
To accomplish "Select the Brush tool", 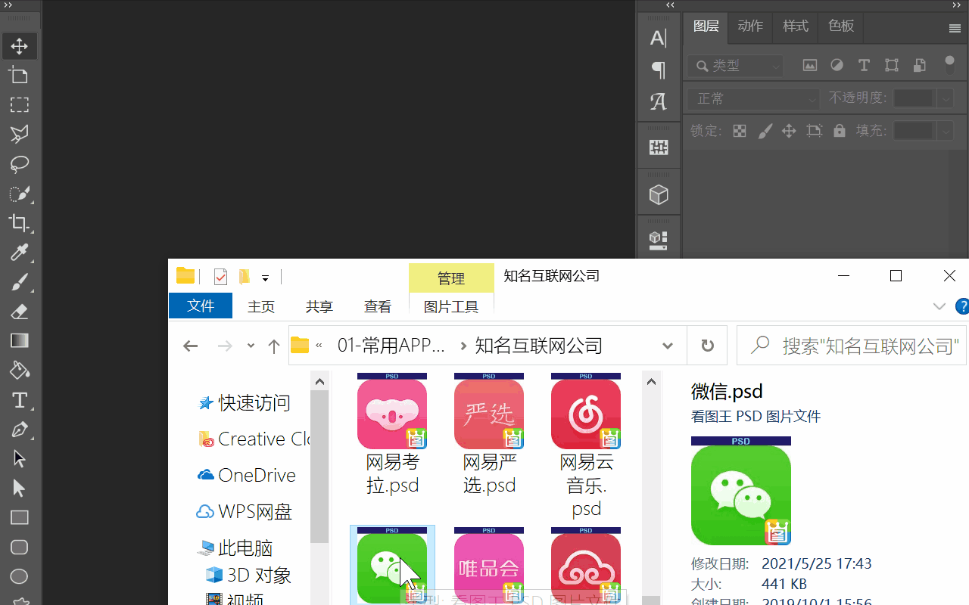I will tap(19, 282).
